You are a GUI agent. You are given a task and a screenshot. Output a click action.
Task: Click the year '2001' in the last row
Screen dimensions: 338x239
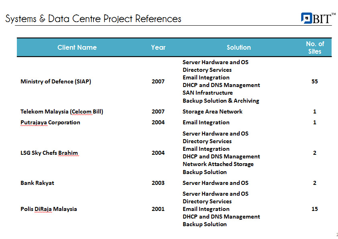pos(158,209)
